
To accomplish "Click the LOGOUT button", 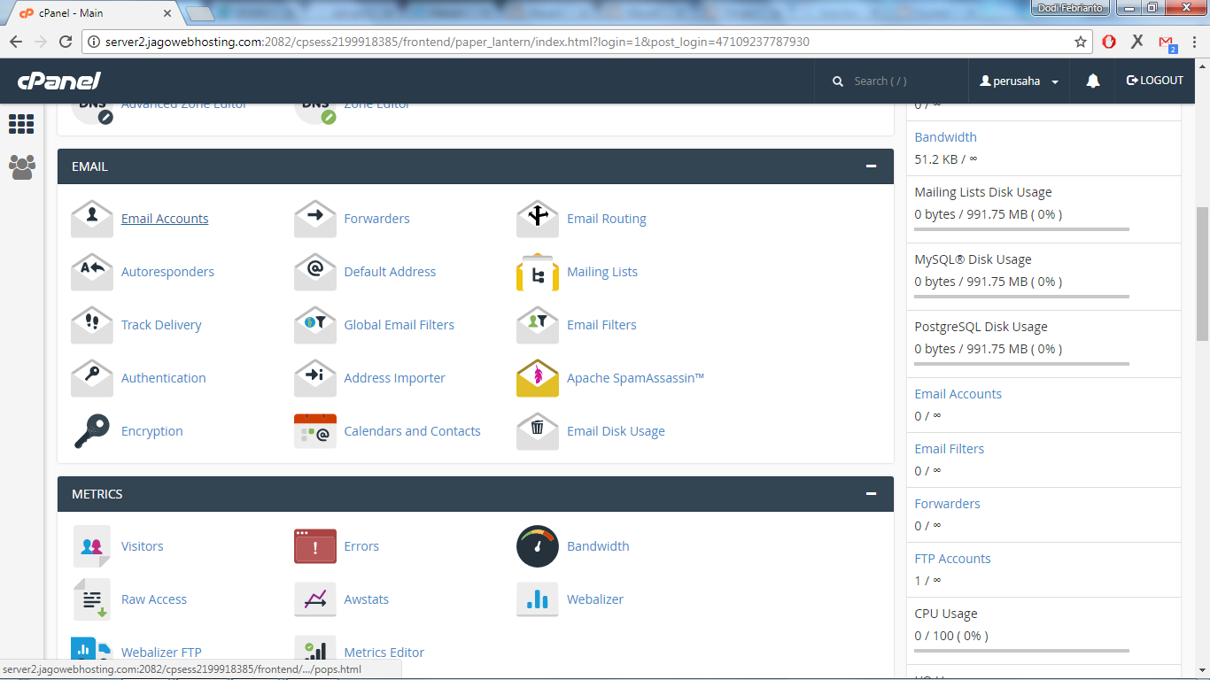I will (x=1154, y=81).
